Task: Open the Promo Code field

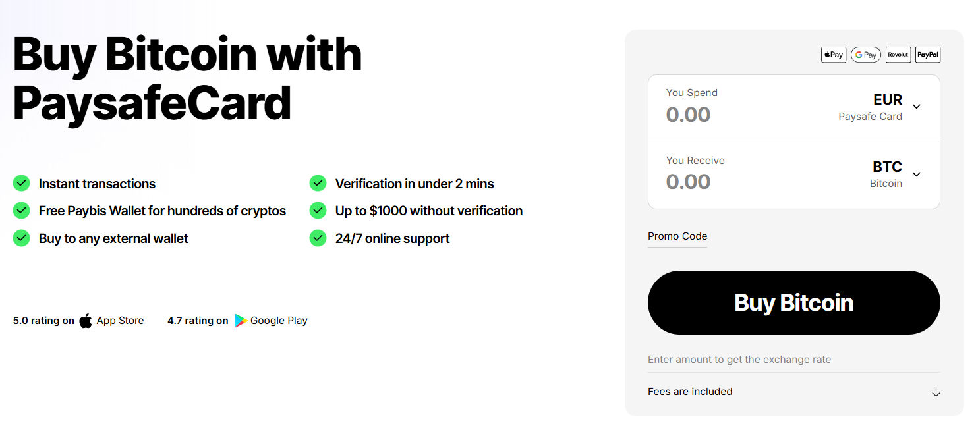Action: [x=677, y=236]
